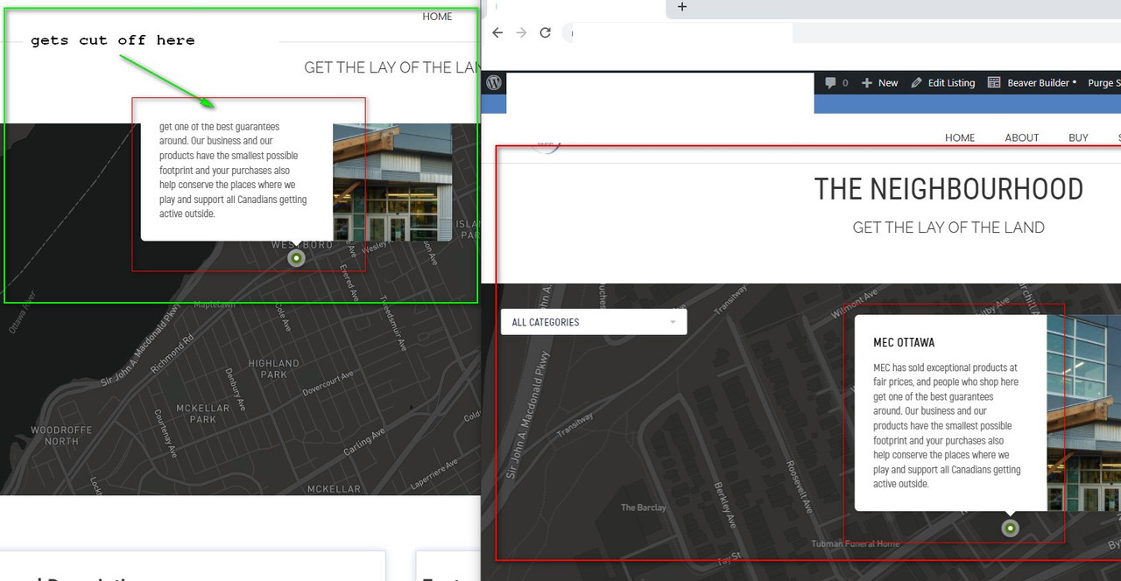Viewport: 1121px width, 581px height.
Task: Click New in the WordPress admin bar
Action: (880, 83)
